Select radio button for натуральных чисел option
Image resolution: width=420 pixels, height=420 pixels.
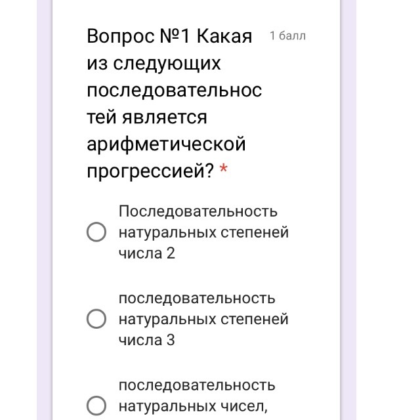pyautogui.click(x=96, y=406)
